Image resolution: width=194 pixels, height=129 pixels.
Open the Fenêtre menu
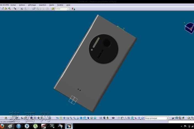[60, 5]
